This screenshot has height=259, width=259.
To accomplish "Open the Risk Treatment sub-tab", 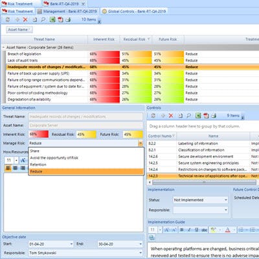I will [x=17, y=12].
